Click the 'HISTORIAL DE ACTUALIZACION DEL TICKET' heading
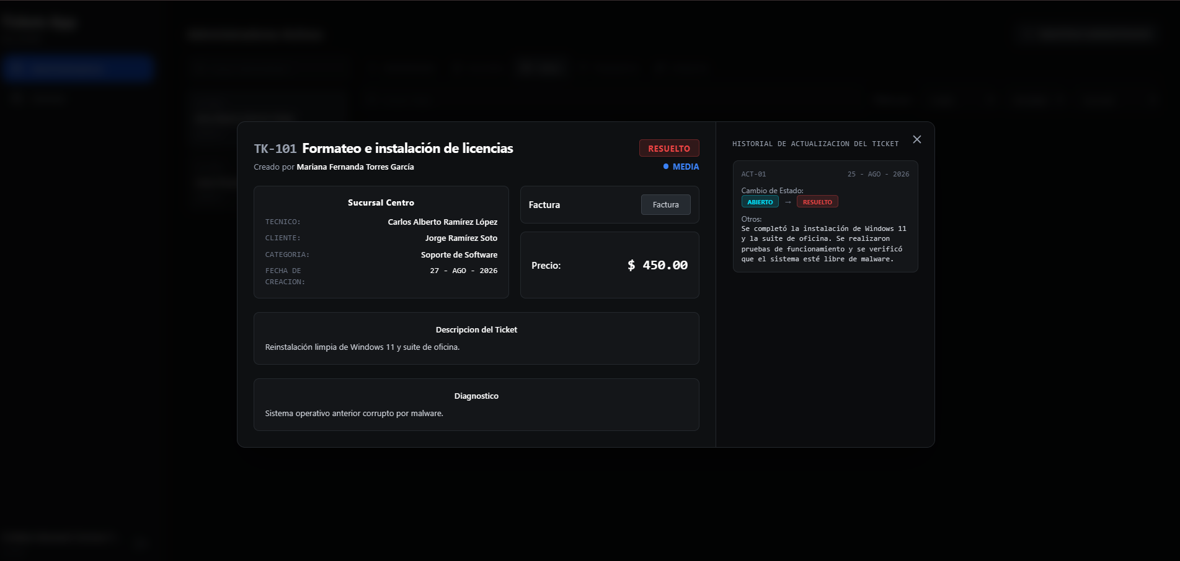Viewport: 1180px width, 561px height. pyautogui.click(x=815, y=144)
